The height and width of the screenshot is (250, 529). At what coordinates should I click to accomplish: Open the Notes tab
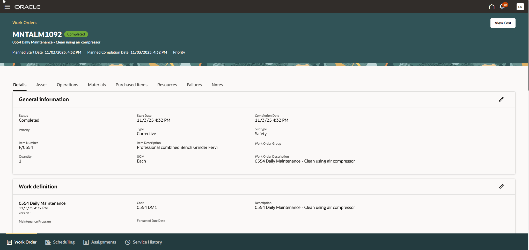click(x=217, y=85)
